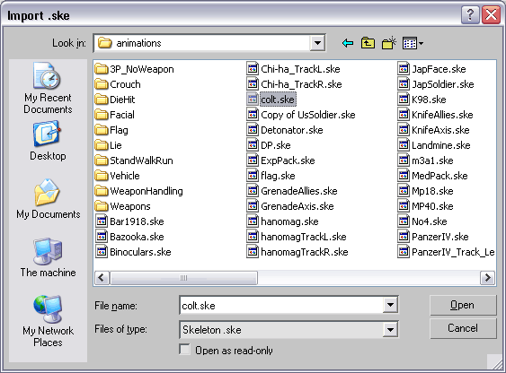
Task: Click the Up One Level folder icon
Action: click(x=368, y=43)
